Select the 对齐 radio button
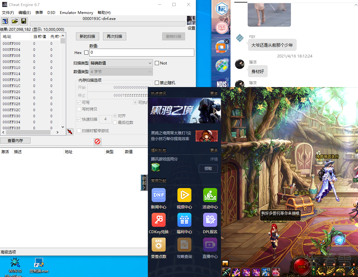Screen dimensions: 358x277 (115, 116)
